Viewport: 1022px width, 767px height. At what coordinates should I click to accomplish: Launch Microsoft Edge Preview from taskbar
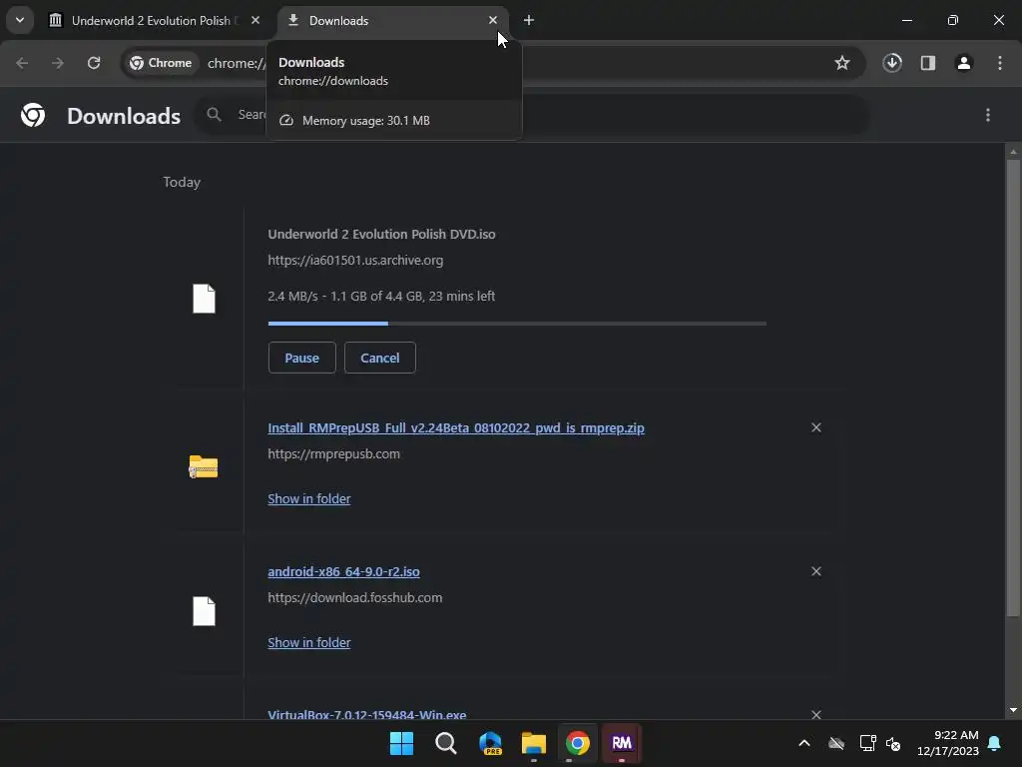[x=490, y=743]
